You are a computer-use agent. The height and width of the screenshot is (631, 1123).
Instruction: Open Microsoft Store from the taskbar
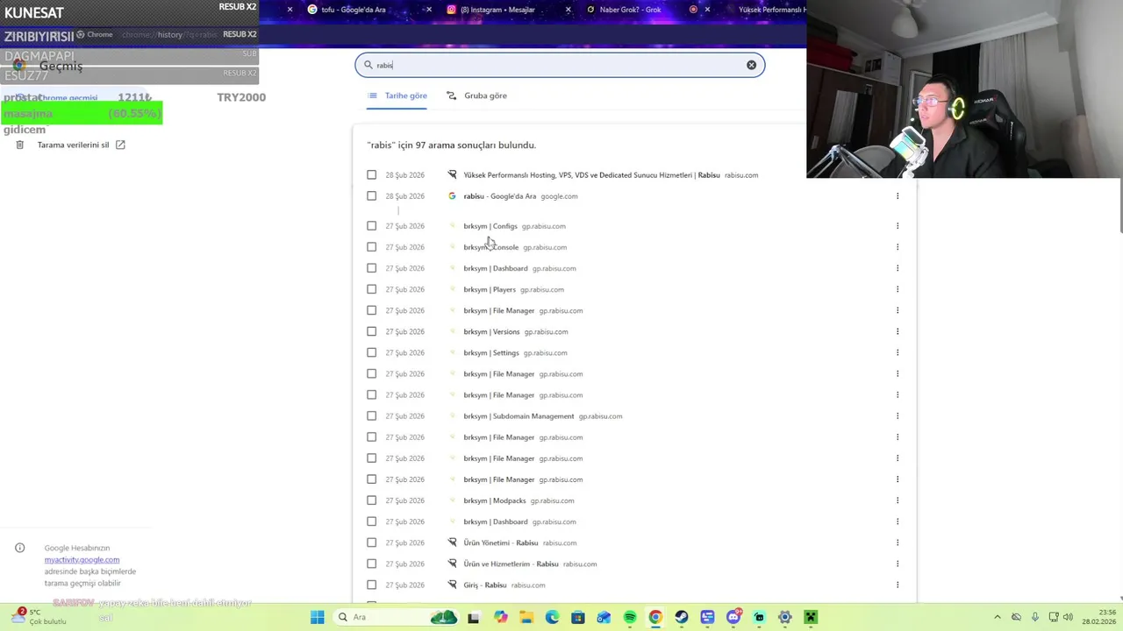pos(578,617)
